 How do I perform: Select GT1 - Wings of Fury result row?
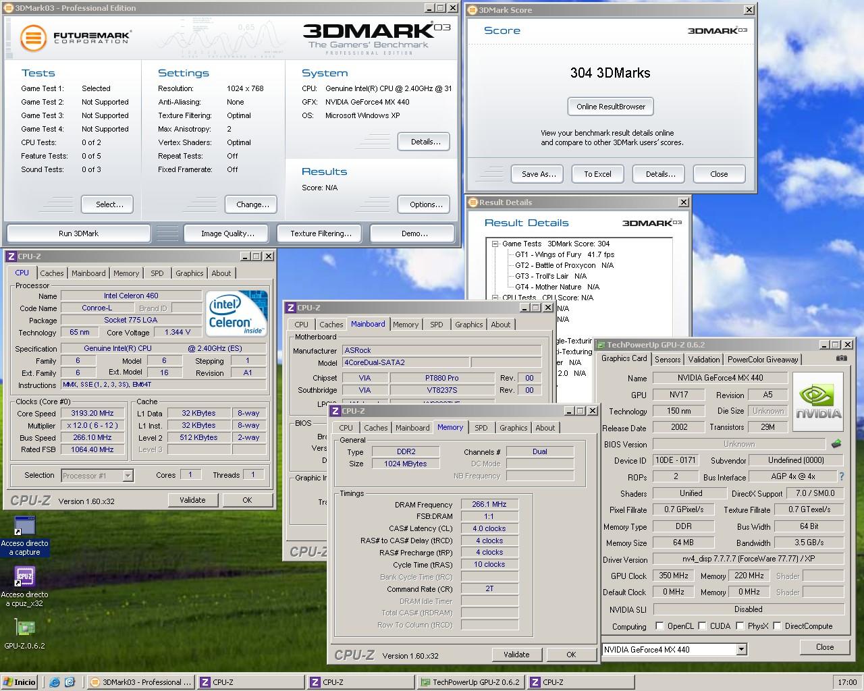[564, 254]
